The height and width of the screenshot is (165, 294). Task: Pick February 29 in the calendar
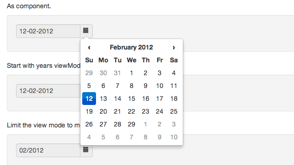tap(131, 124)
